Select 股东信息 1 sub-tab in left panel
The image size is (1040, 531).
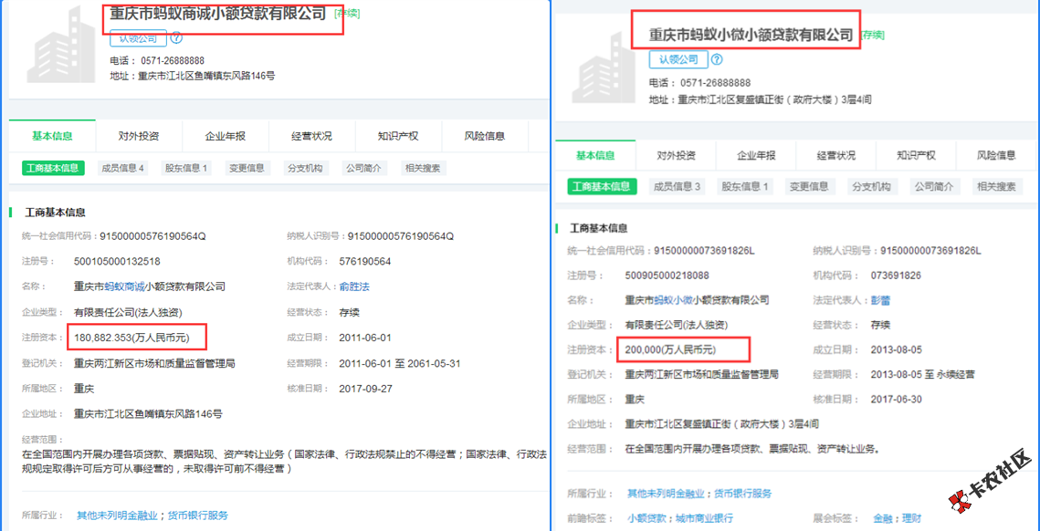[x=185, y=168]
